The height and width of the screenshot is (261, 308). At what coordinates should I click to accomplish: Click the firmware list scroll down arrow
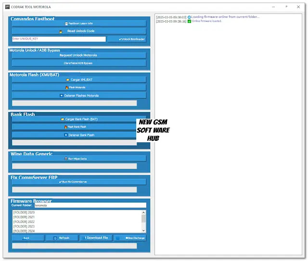pyautogui.click(x=143, y=231)
